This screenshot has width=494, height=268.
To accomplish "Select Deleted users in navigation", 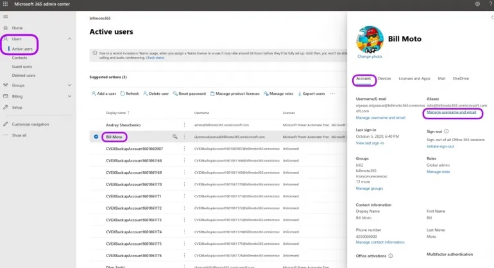I will click(x=24, y=75).
